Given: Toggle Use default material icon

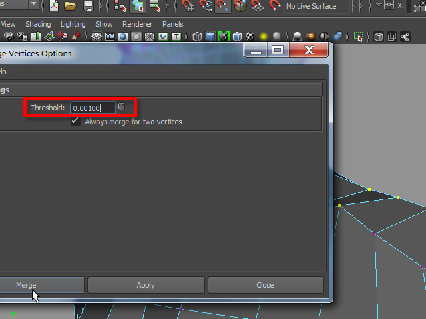Looking at the screenshot, I should 224,37.
